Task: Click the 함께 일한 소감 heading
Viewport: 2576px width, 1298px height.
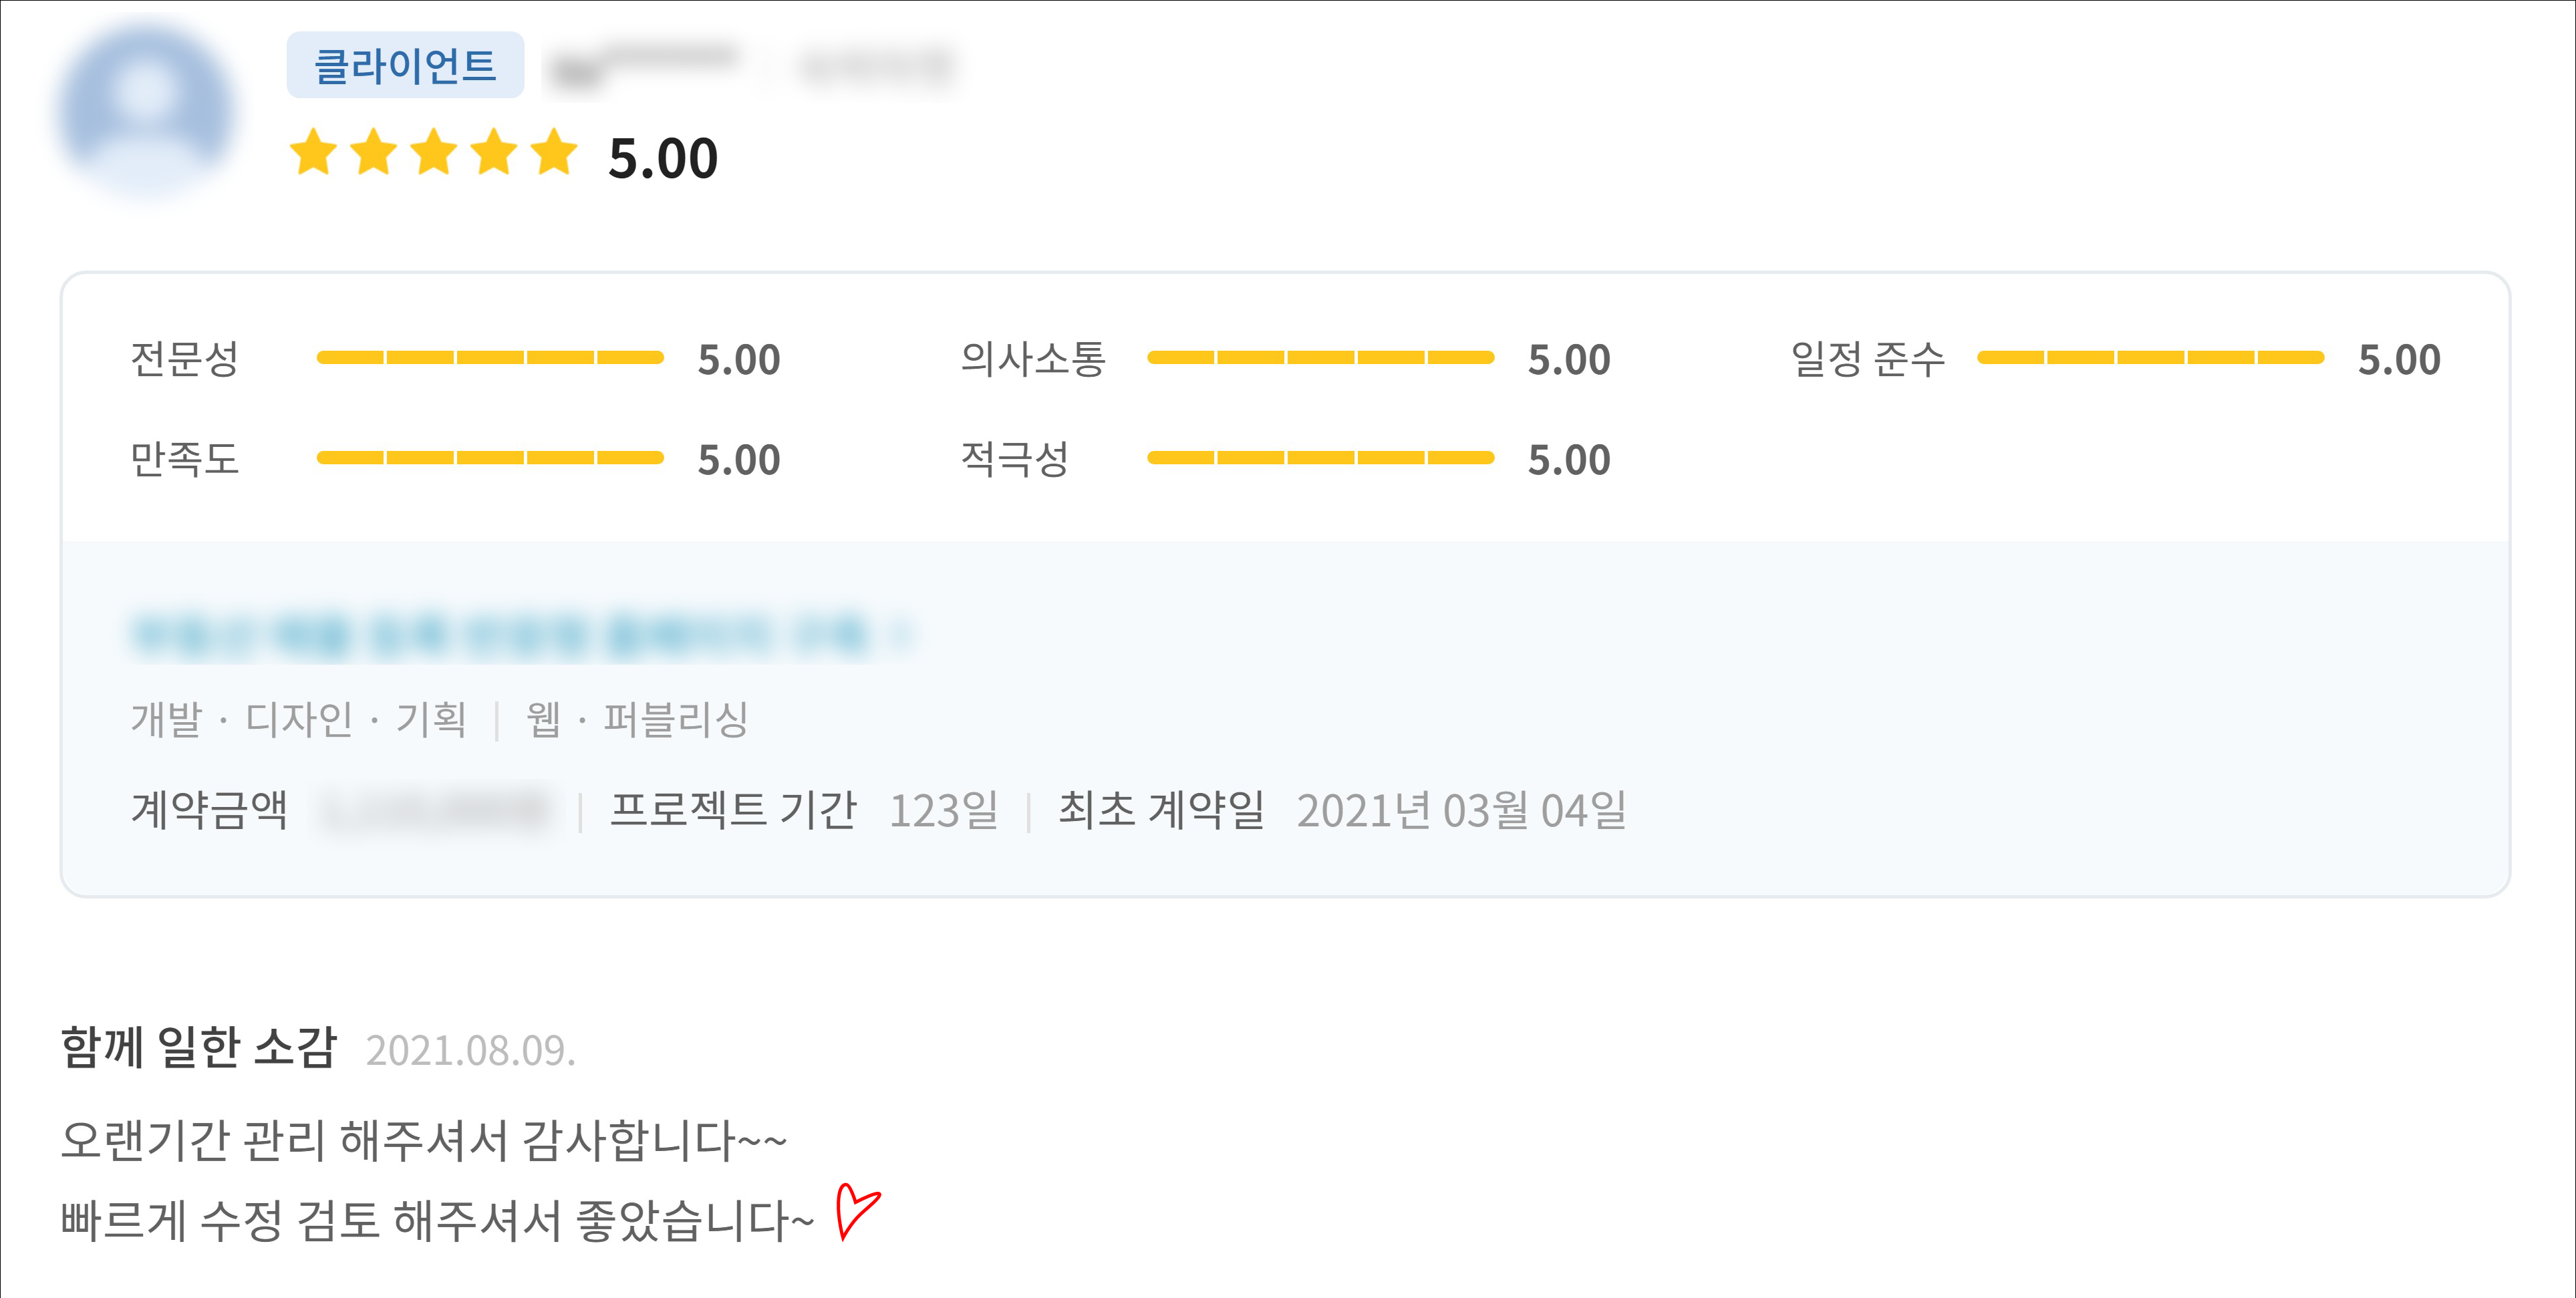Action: coord(198,1048)
